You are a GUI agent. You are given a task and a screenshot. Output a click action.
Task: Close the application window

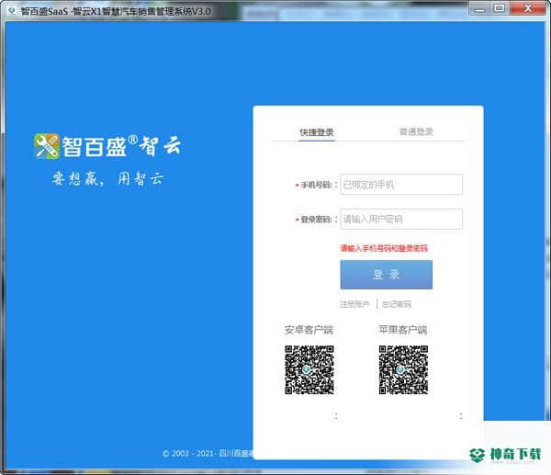click(528, 8)
